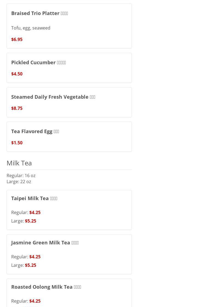Image resolution: width=211 pixels, height=307 pixels.
Task: Click the Milk Tea section heading
Action: tap(19, 163)
